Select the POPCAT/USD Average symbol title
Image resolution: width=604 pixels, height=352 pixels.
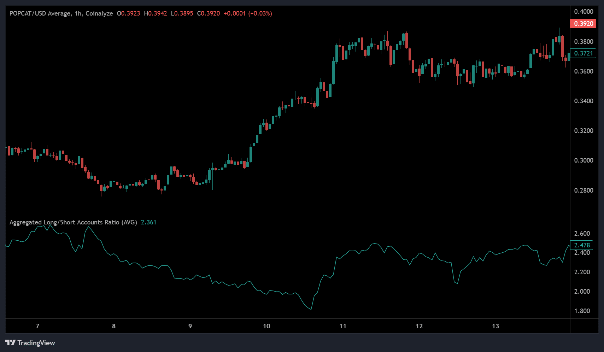pyautogui.click(x=40, y=13)
